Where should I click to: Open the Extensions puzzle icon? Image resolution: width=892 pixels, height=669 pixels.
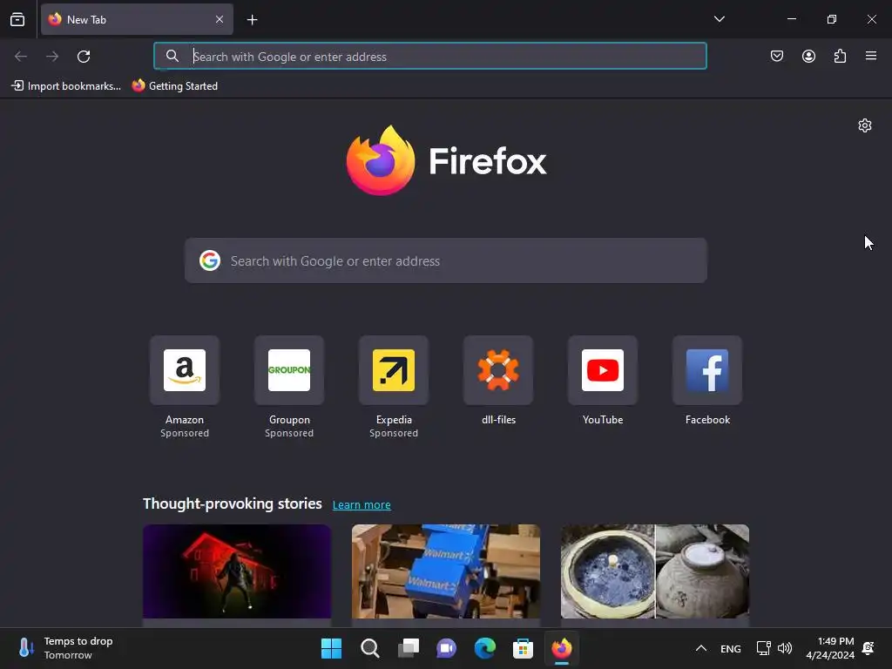[840, 56]
